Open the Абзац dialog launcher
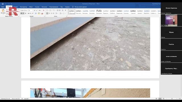182x102 pixels. pos(67,16)
